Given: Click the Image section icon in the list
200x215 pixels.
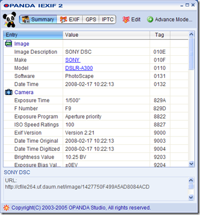Looking at the screenshot, I should tap(8, 44).
